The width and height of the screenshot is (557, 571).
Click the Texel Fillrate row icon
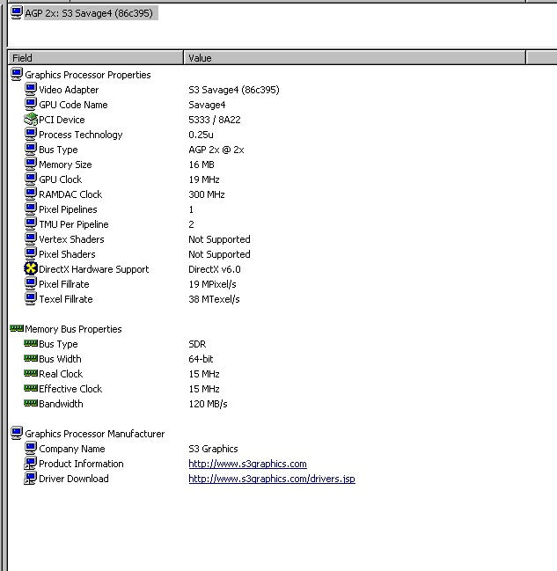[31, 298]
